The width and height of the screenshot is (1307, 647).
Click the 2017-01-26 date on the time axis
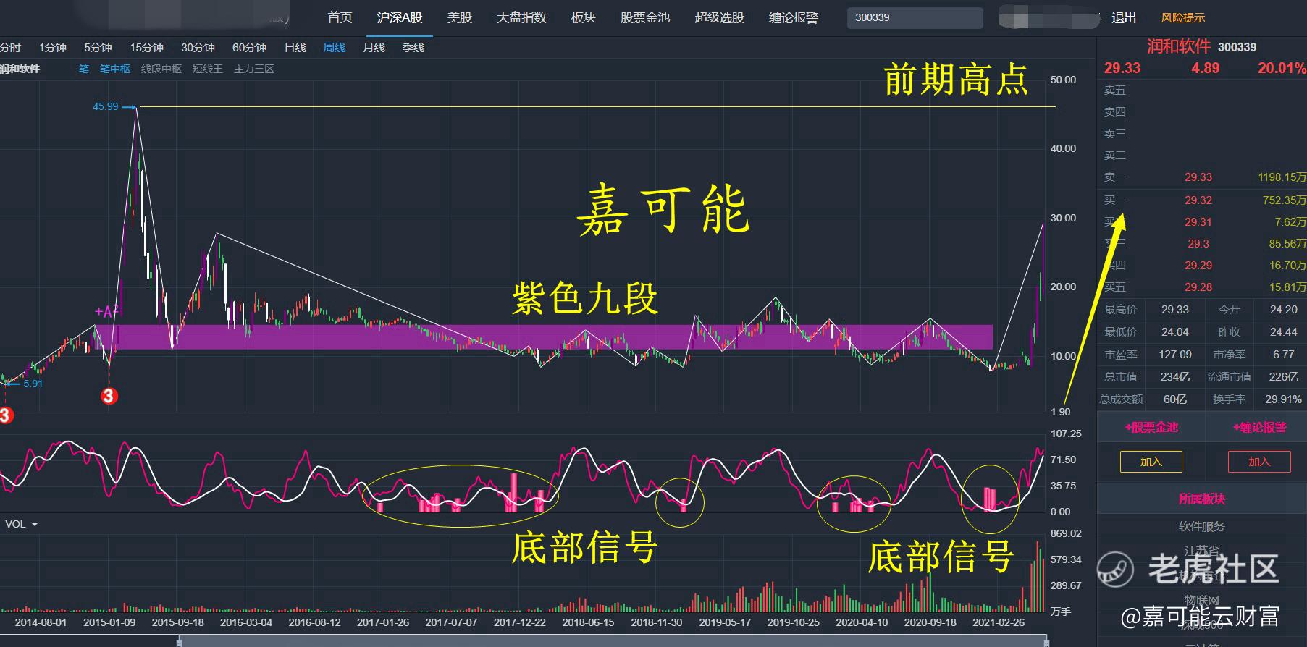pyautogui.click(x=383, y=622)
